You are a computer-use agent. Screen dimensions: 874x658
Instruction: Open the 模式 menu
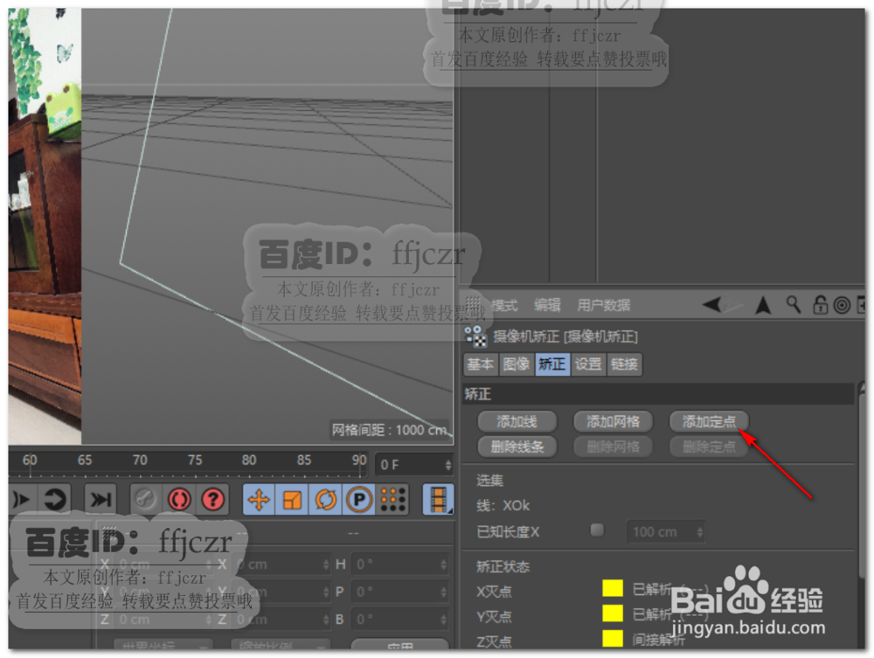504,305
